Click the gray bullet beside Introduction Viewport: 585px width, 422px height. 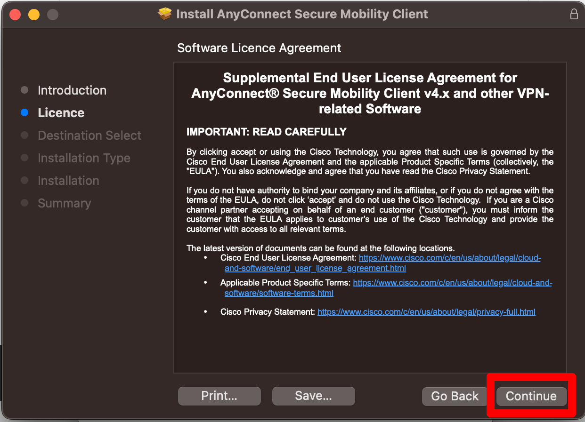(25, 90)
